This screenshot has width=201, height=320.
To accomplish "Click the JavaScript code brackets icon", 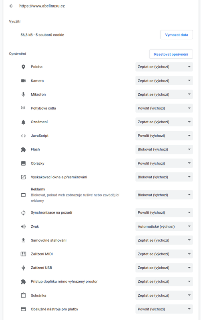I will tap(23, 136).
